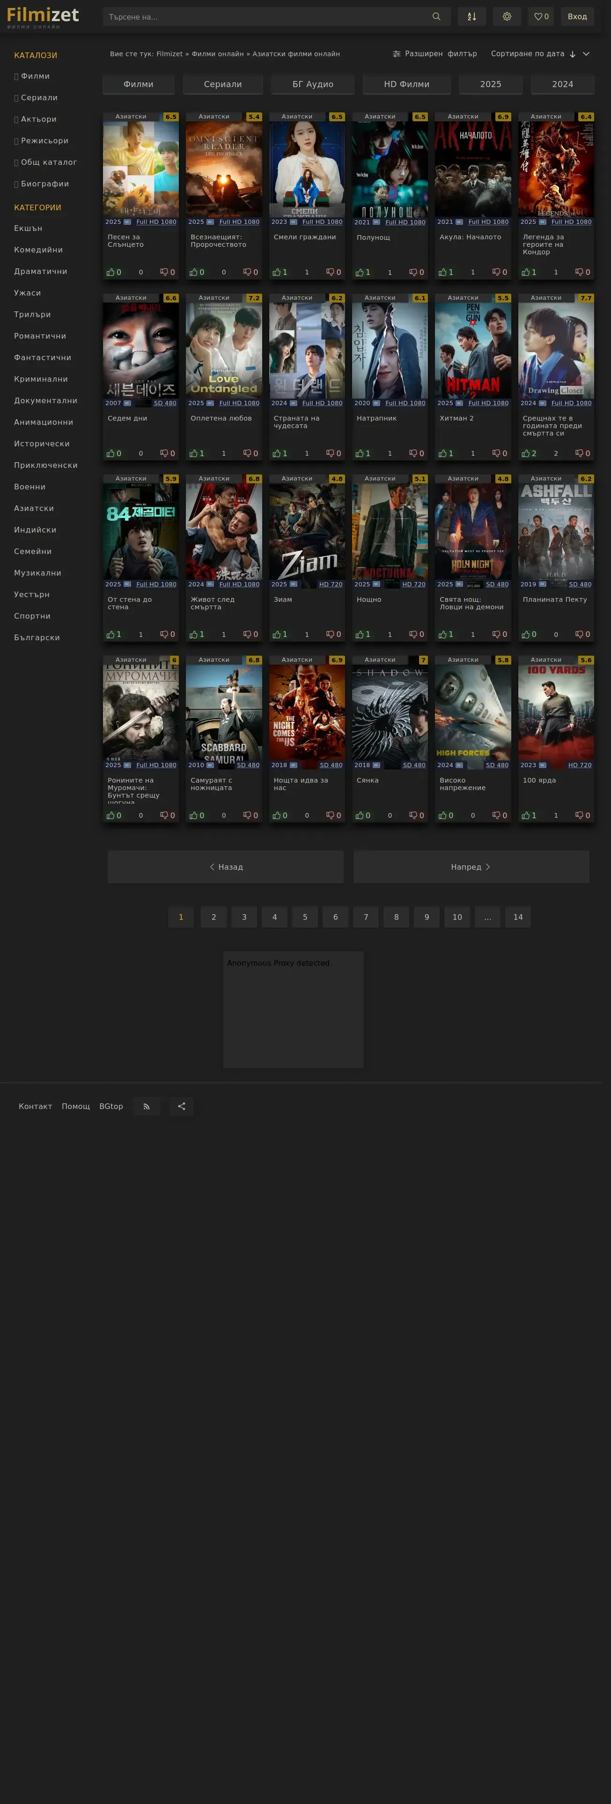611x1804 pixels.
Task: Click the RSS feed icon in footer
Action: 146,1107
